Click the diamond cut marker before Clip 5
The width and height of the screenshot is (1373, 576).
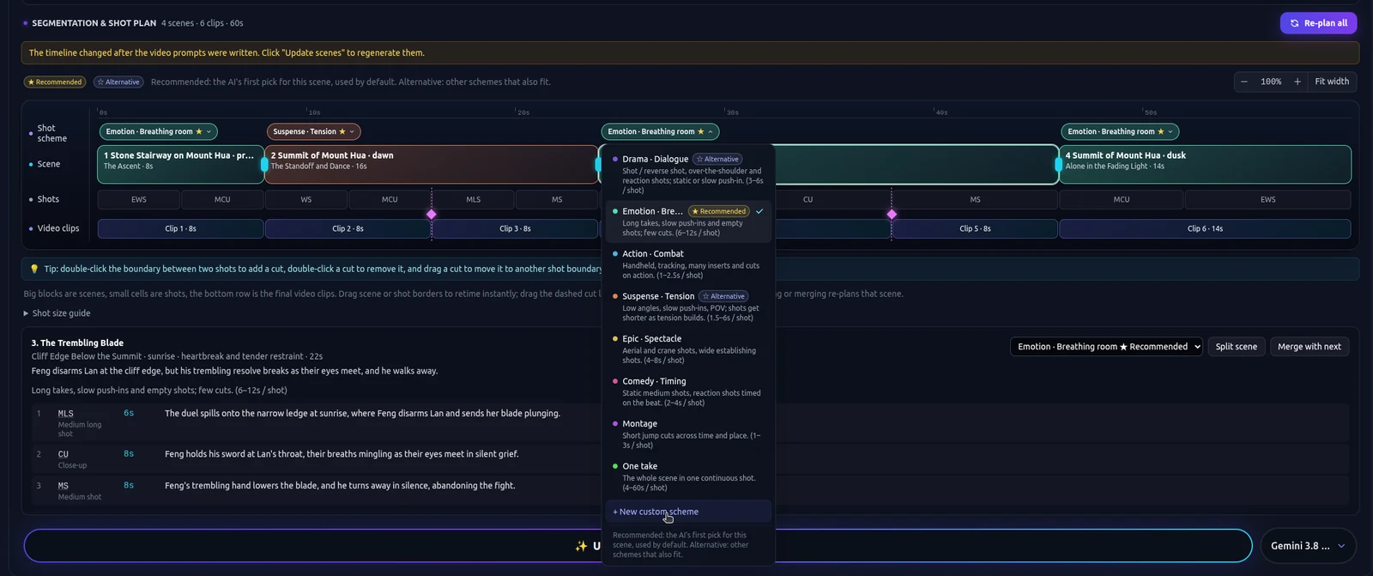[x=892, y=214]
